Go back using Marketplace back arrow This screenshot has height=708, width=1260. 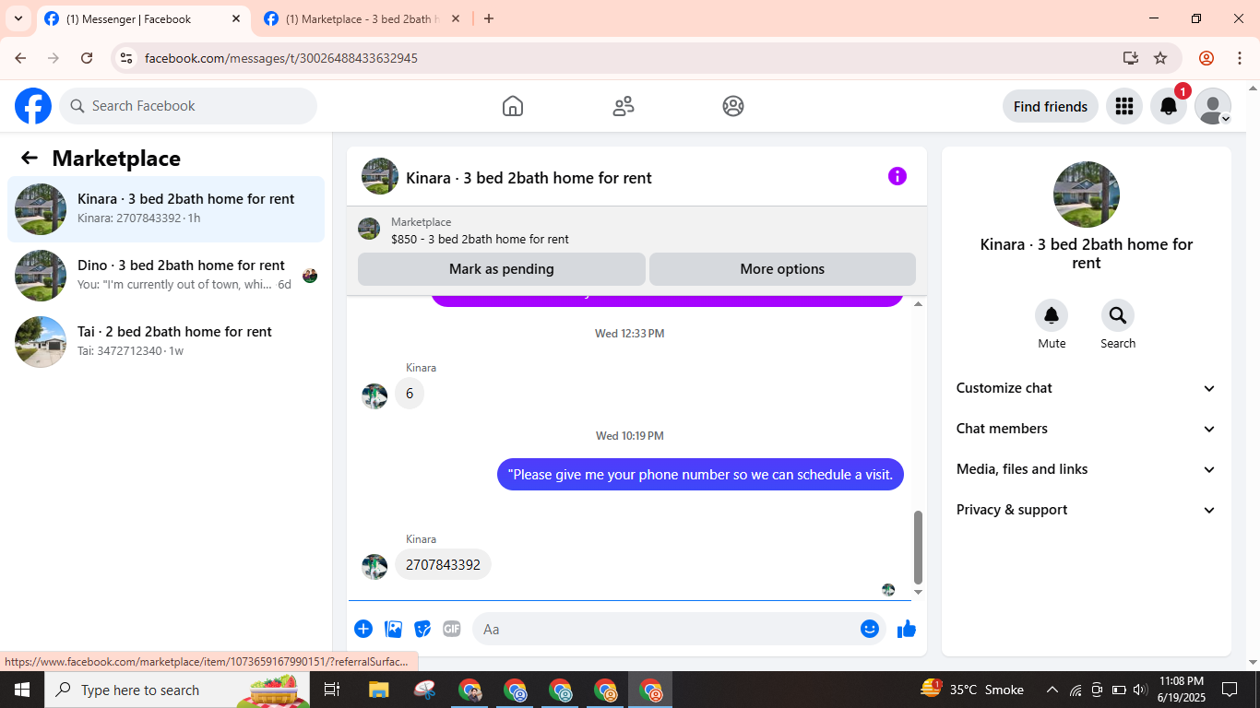30,158
